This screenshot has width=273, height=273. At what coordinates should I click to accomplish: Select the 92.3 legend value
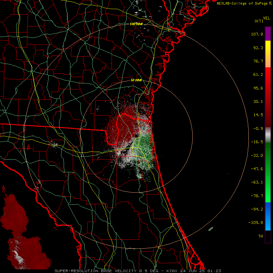click(x=258, y=48)
